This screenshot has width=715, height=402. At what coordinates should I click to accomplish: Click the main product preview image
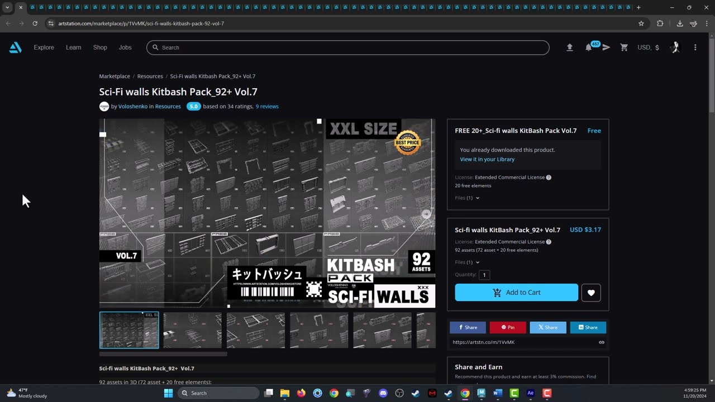267,213
